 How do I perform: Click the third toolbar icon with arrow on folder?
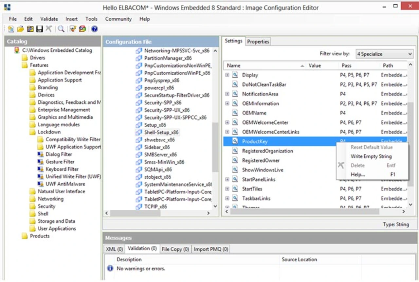pyautogui.click(x=30, y=29)
